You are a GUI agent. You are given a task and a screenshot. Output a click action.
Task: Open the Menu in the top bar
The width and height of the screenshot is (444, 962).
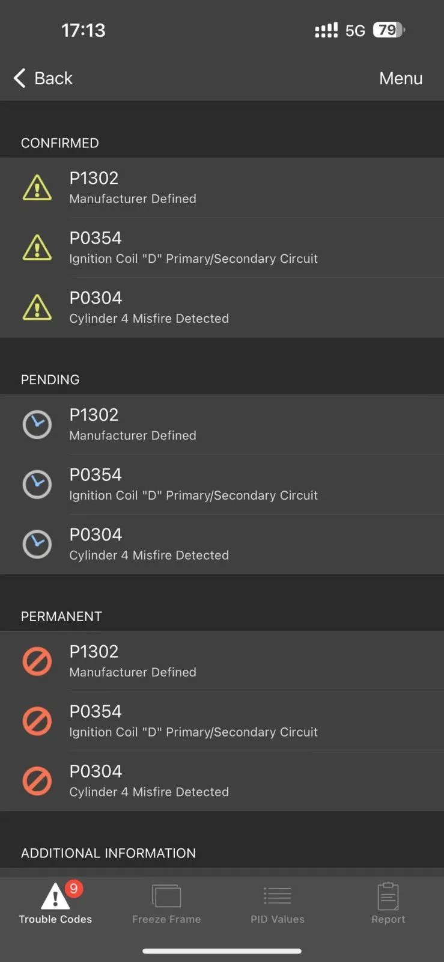(x=401, y=78)
